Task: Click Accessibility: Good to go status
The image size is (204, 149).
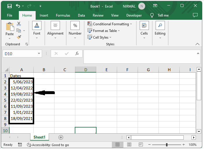Action: (x=48, y=145)
